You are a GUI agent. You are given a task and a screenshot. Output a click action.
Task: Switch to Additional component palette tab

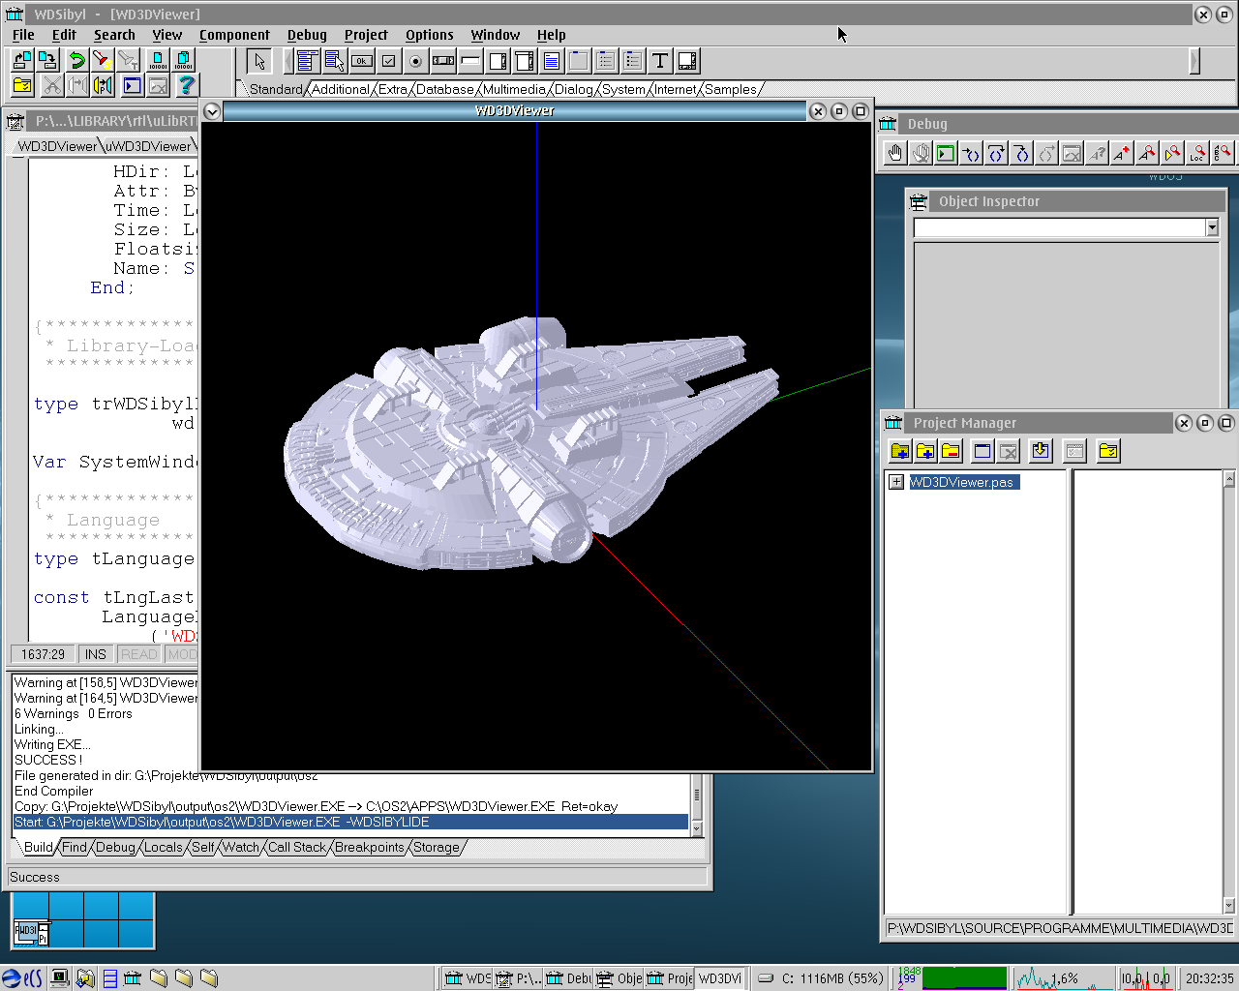(341, 89)
